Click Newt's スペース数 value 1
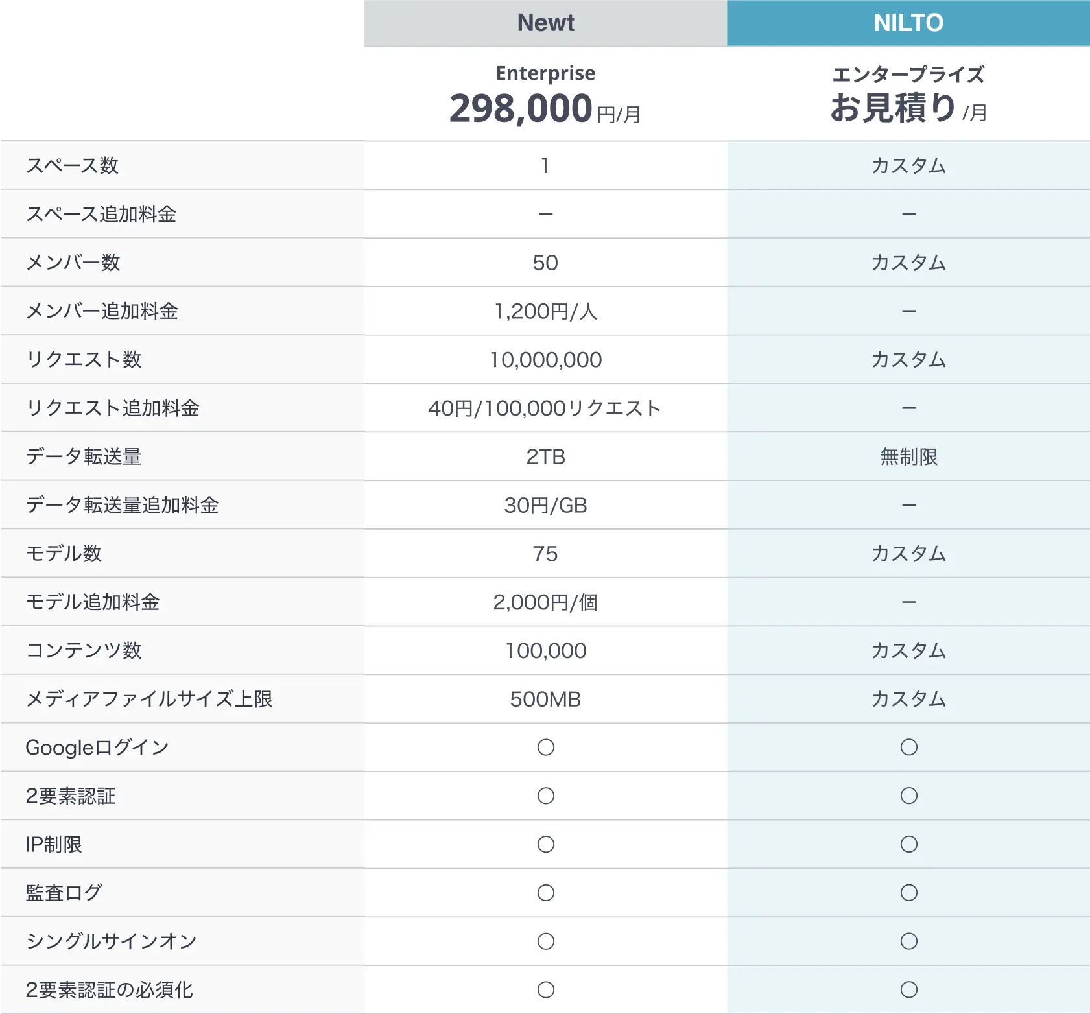This screenshot has height=1014, width=1090. (x=545, y=166)
